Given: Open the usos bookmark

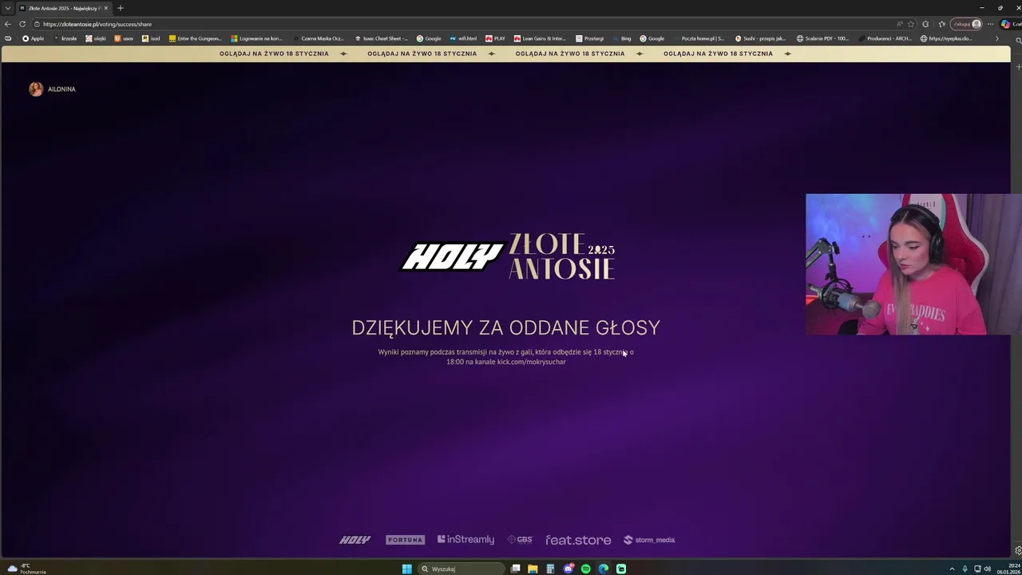Looking at the screenshot, I should coord(124,38).
